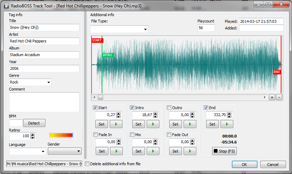The width and height of the screenshot is (292, 174).
Task: Check Delete additional info from file
Action: (87, 164)
